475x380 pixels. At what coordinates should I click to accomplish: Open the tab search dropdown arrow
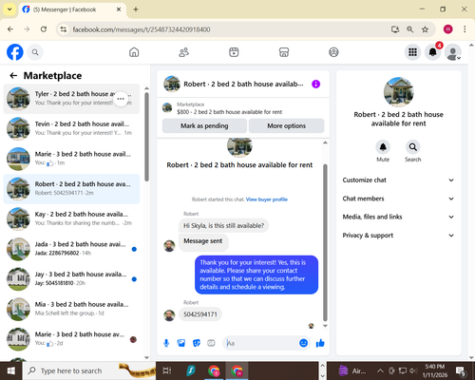click(9, 9)
